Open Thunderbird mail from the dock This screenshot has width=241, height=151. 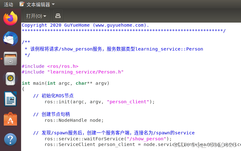[10, 39]
